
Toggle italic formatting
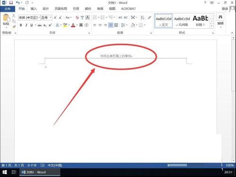[26, 25]
